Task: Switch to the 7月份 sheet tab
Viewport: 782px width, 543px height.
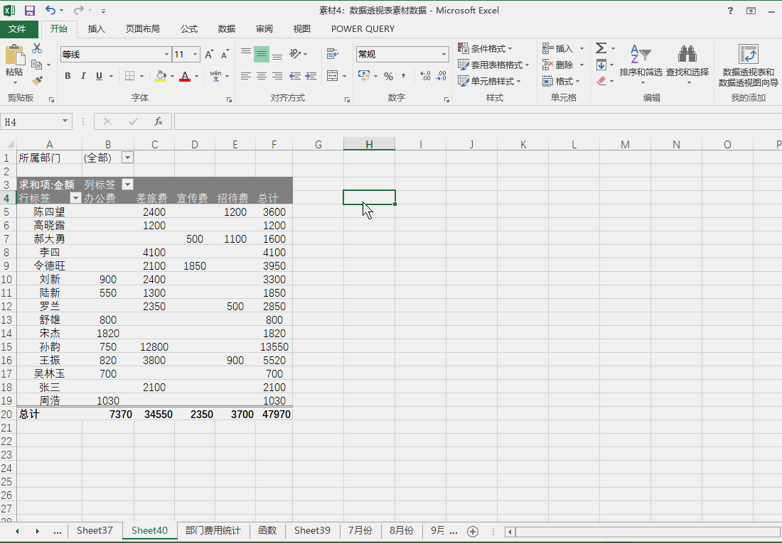Action: point(363,530)
